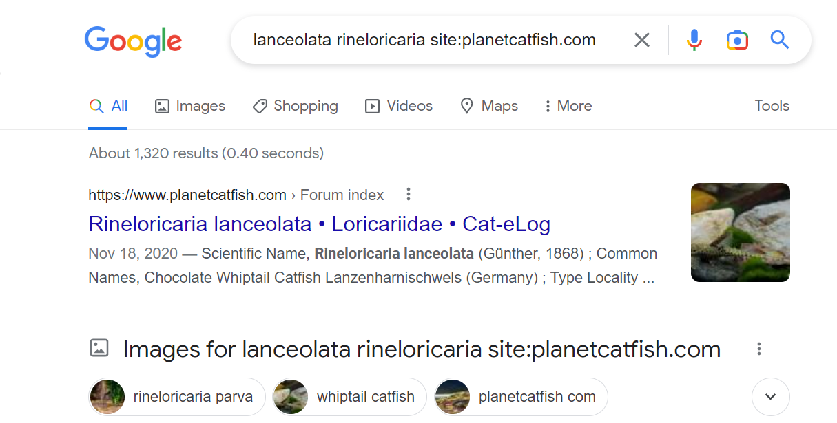Start voice search with microphone icon
Screen dimensions: 837x423
point(694,40)
